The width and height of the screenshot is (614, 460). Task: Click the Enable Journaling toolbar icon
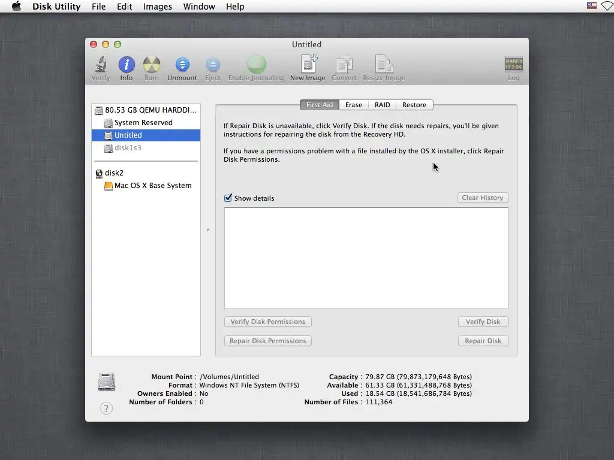click(x=256, y=64)
